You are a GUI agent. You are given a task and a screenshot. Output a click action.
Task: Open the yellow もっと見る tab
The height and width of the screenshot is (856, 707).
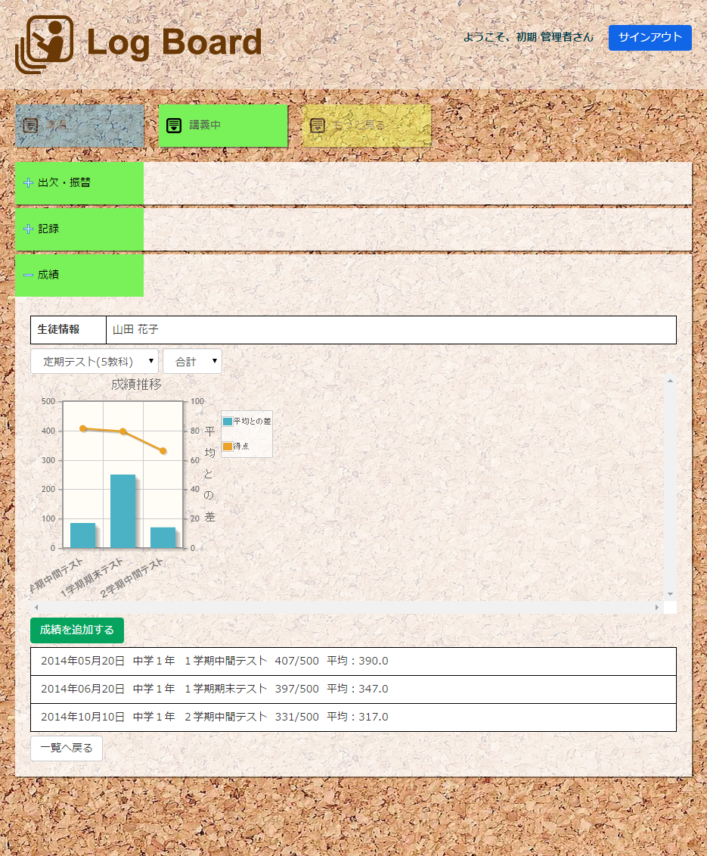pyautogui.click(x=366, y=126)
